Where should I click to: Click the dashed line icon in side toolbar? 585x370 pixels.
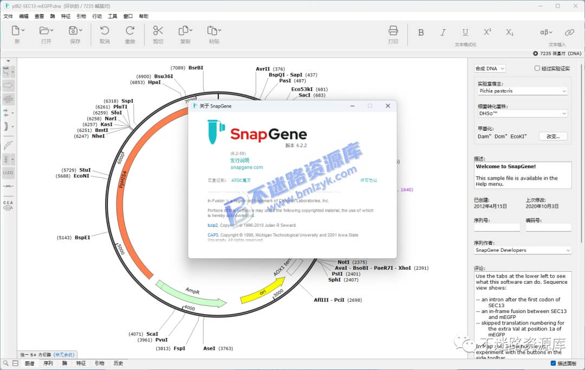tap(8, 186)
